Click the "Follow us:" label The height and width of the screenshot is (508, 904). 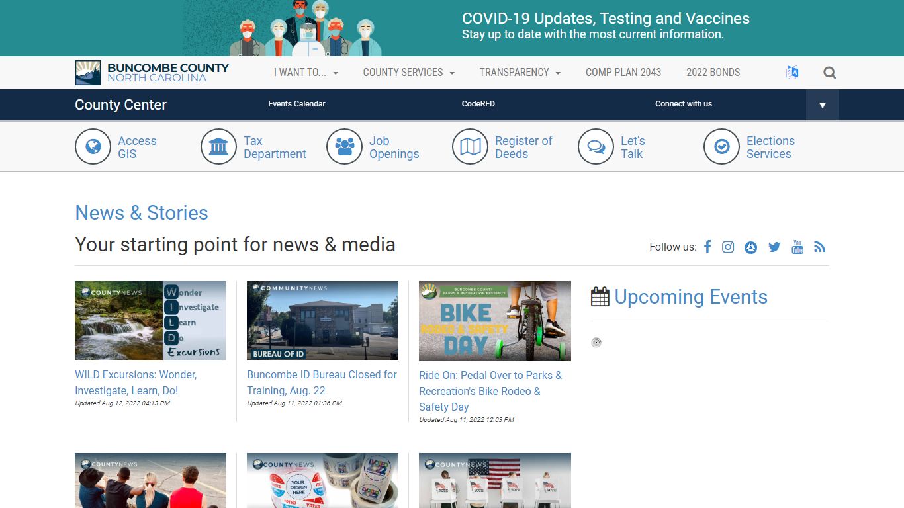click(x=673, y=247)
